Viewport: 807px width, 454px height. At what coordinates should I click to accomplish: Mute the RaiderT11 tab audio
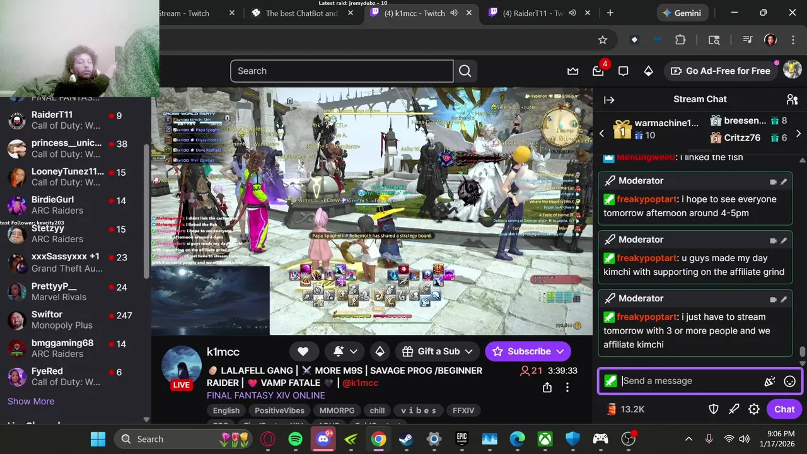(x=572, y=13)
